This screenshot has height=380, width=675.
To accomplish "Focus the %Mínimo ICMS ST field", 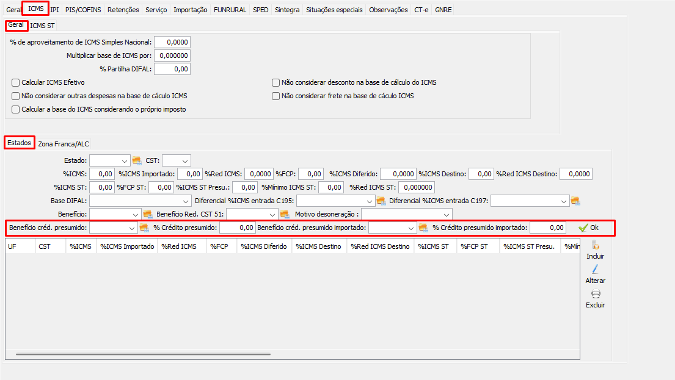I will 331,187.
